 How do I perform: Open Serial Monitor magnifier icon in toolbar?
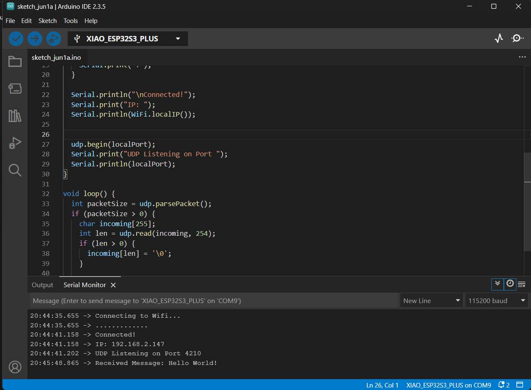[518, 38]
